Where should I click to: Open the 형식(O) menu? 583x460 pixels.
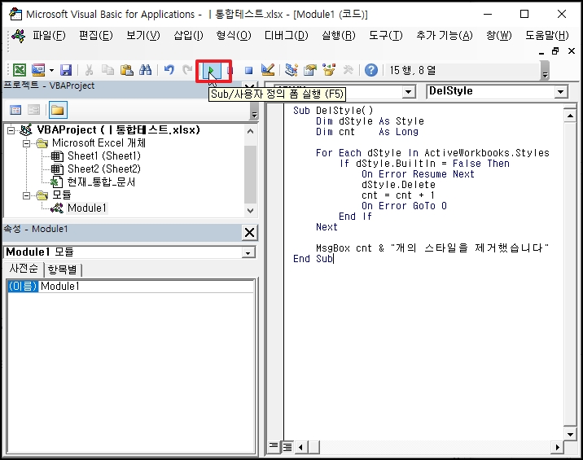(x=234, y=35)
